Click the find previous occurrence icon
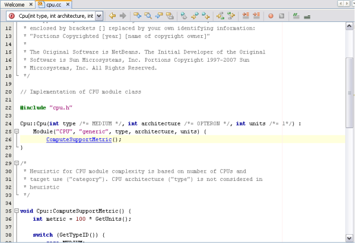The height and width of the screenshot is (245, 356). pos(159,16)
